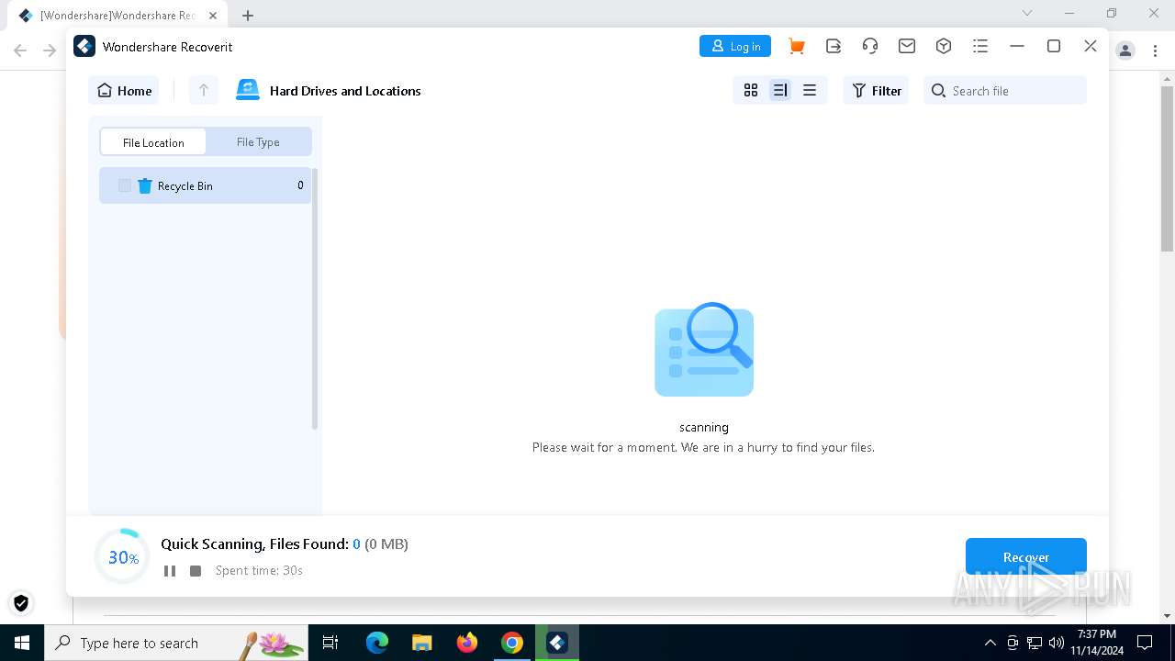Open Windows Start menu
The height and width of the screenshot is (661, 1175).
[22, 643]
